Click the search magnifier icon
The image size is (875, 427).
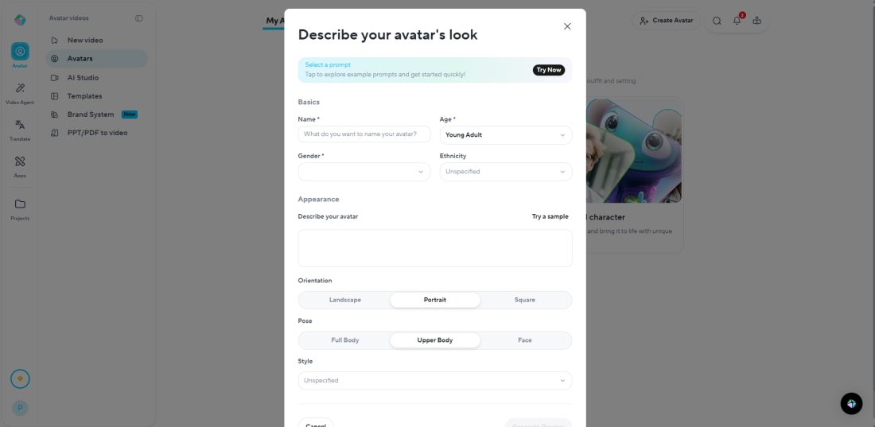coord(717,21)
